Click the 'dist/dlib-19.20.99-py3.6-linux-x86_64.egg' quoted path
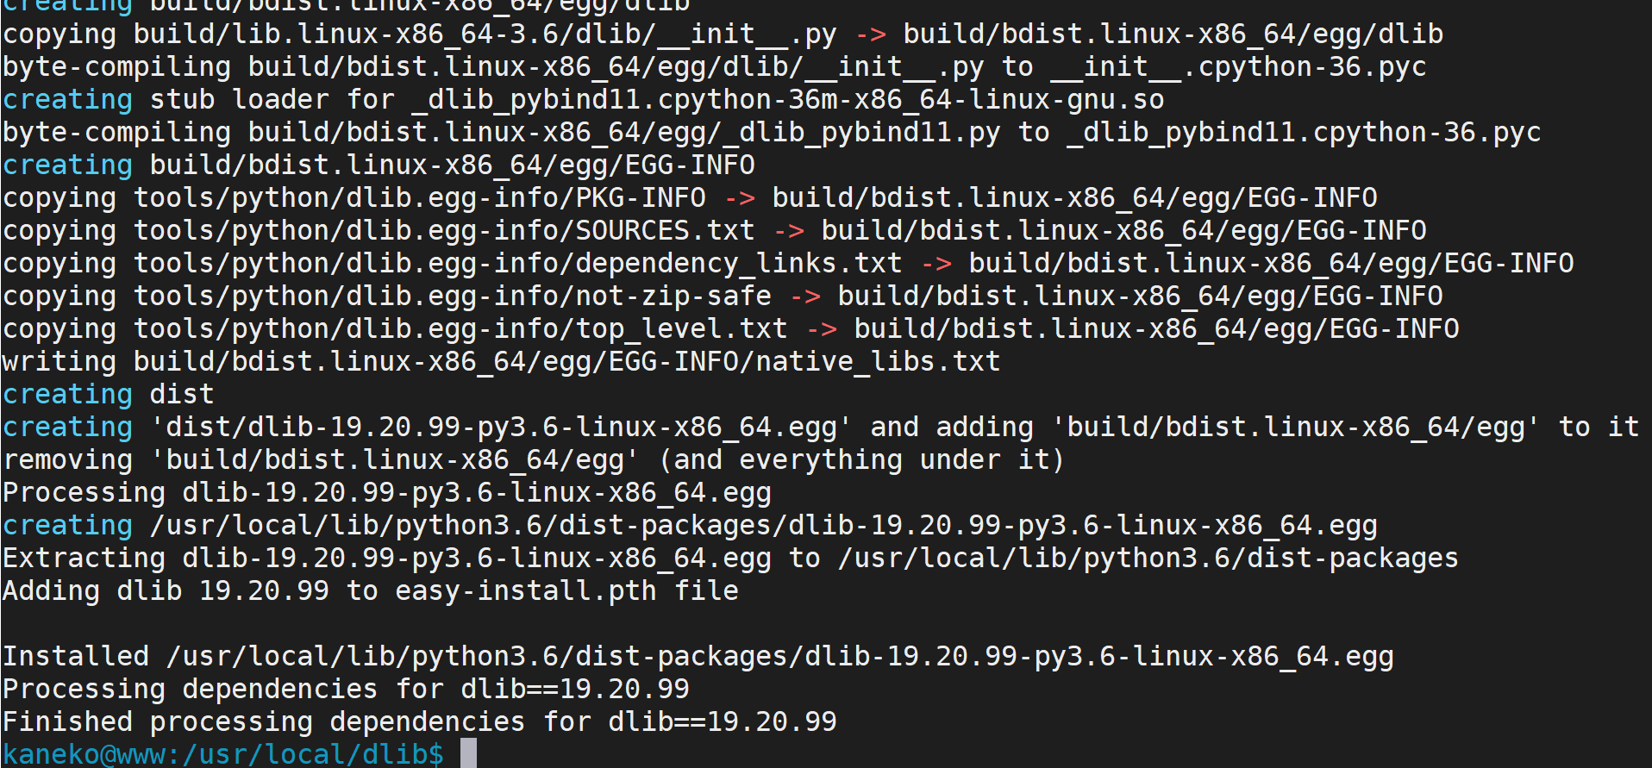Screen dimensions: 1652x768 point(502,427)
